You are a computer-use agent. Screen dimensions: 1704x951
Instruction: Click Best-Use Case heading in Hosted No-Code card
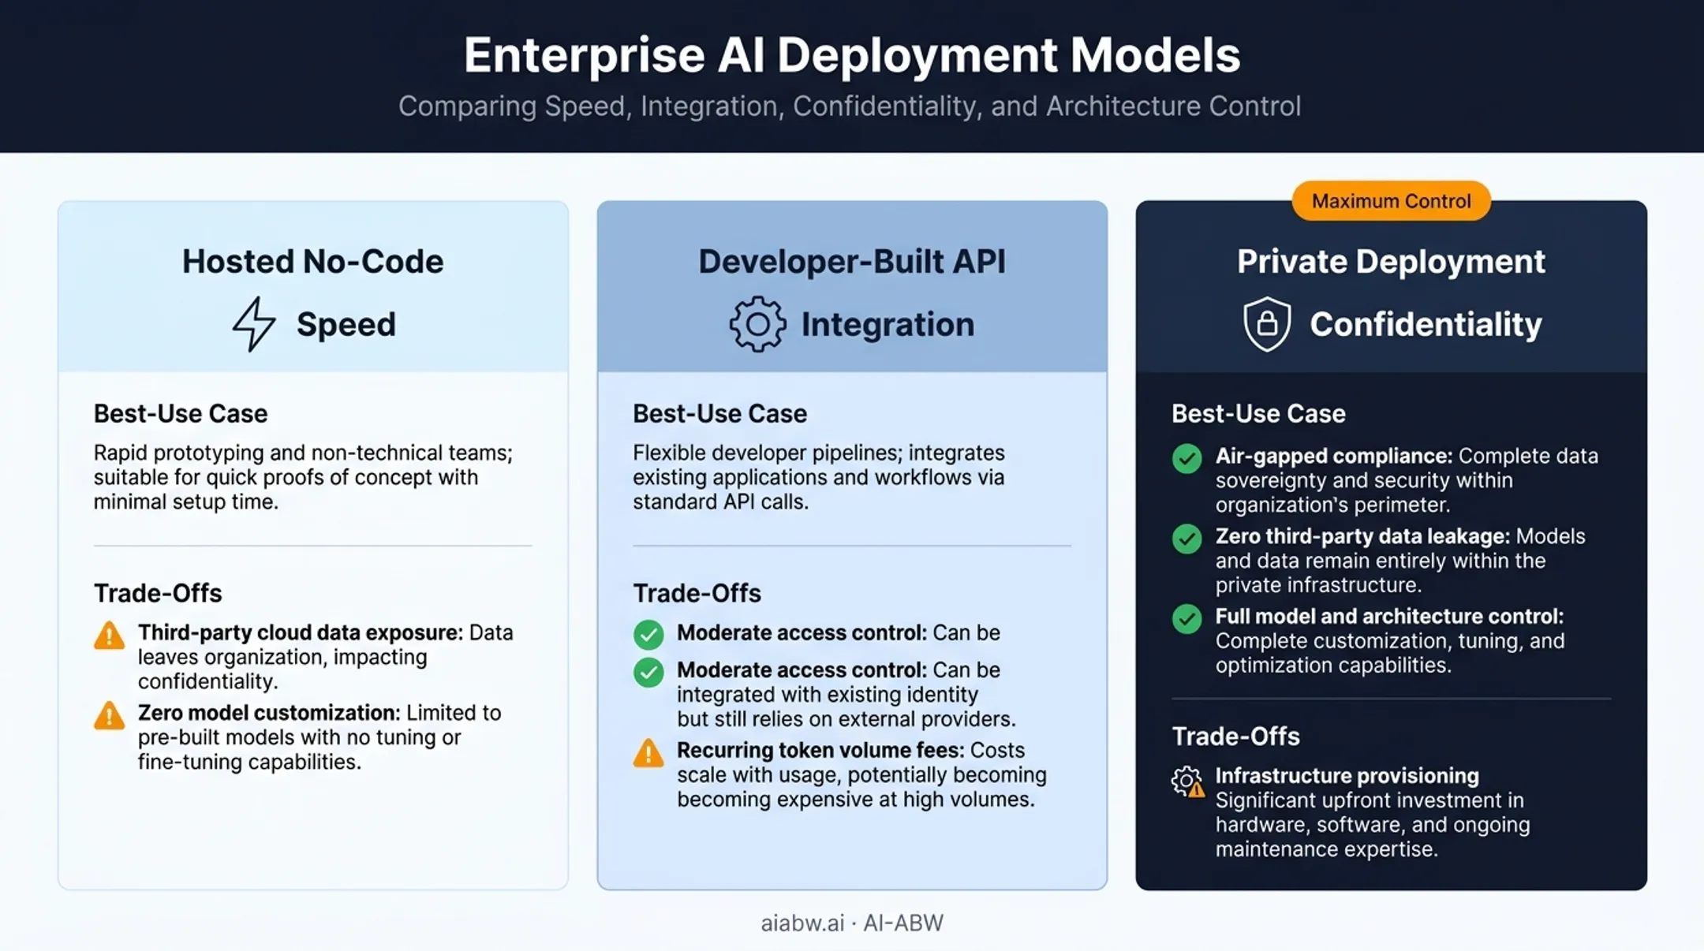pyautogui.click(x=181, y=413)
